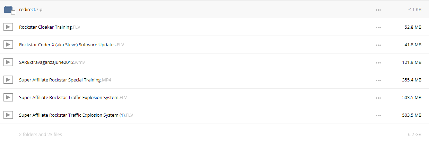Click the video icon for Rockstar Cloaker Training

point(8,27)
